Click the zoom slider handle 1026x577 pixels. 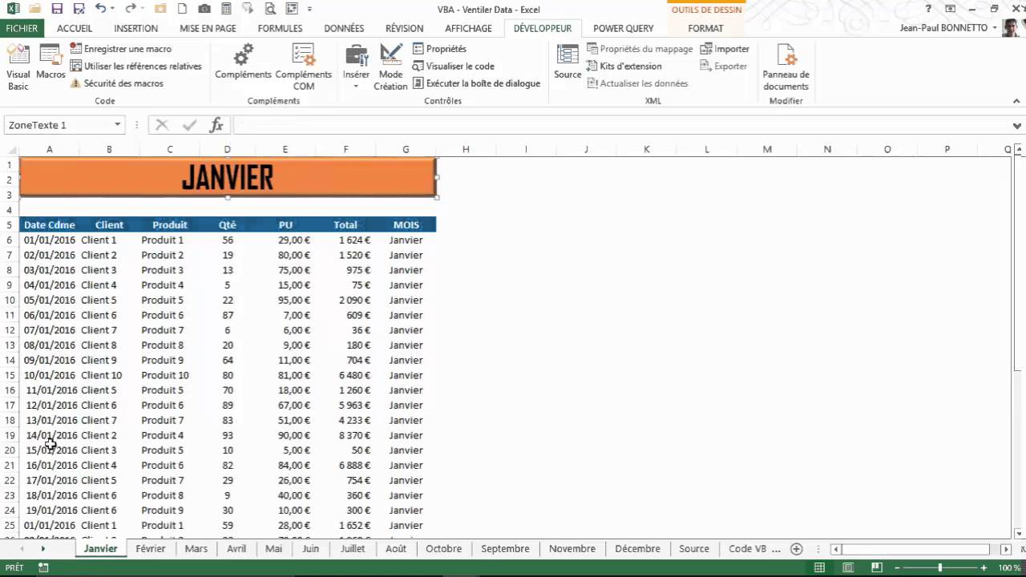(940, 567)
